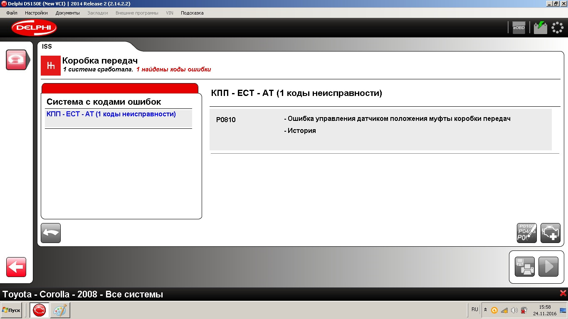Open the Подсказка help menu

[192, 13]
